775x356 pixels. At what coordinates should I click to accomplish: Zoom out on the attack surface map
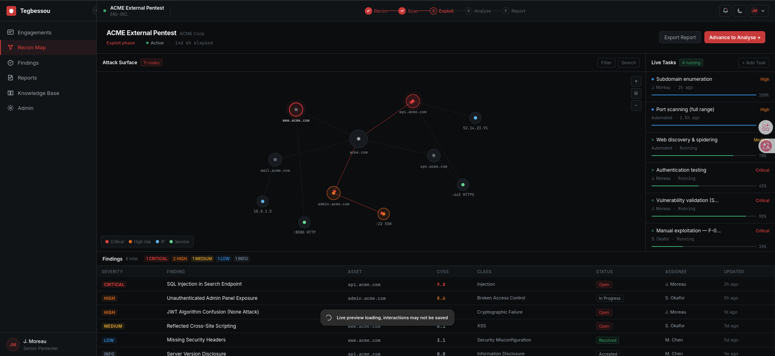point(636,105)
